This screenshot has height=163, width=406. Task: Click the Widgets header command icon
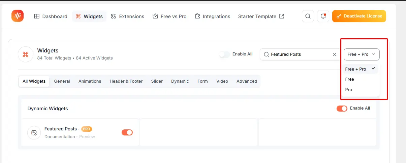pyautogui.click(x=26, y=54)
